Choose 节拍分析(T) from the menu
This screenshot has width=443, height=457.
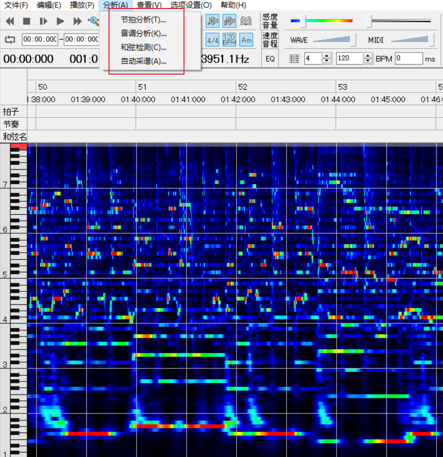pyautogui.click(x=143, y=20)
